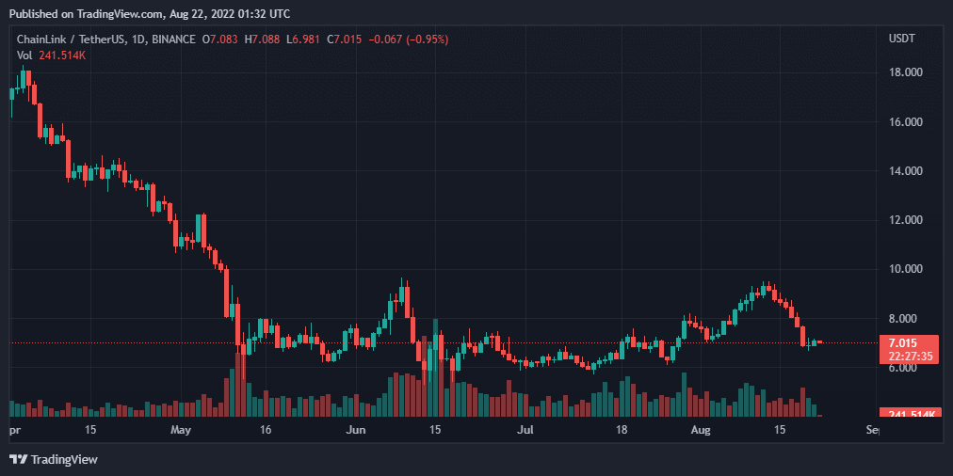Open the TradingView wordmark link
Image resolution: width=953 pixels, height=476 pixels.
click(x=64, y=459)
